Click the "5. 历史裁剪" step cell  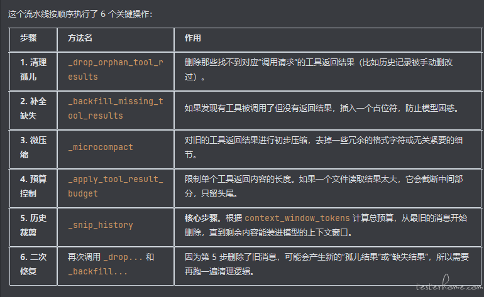[33, 225]
